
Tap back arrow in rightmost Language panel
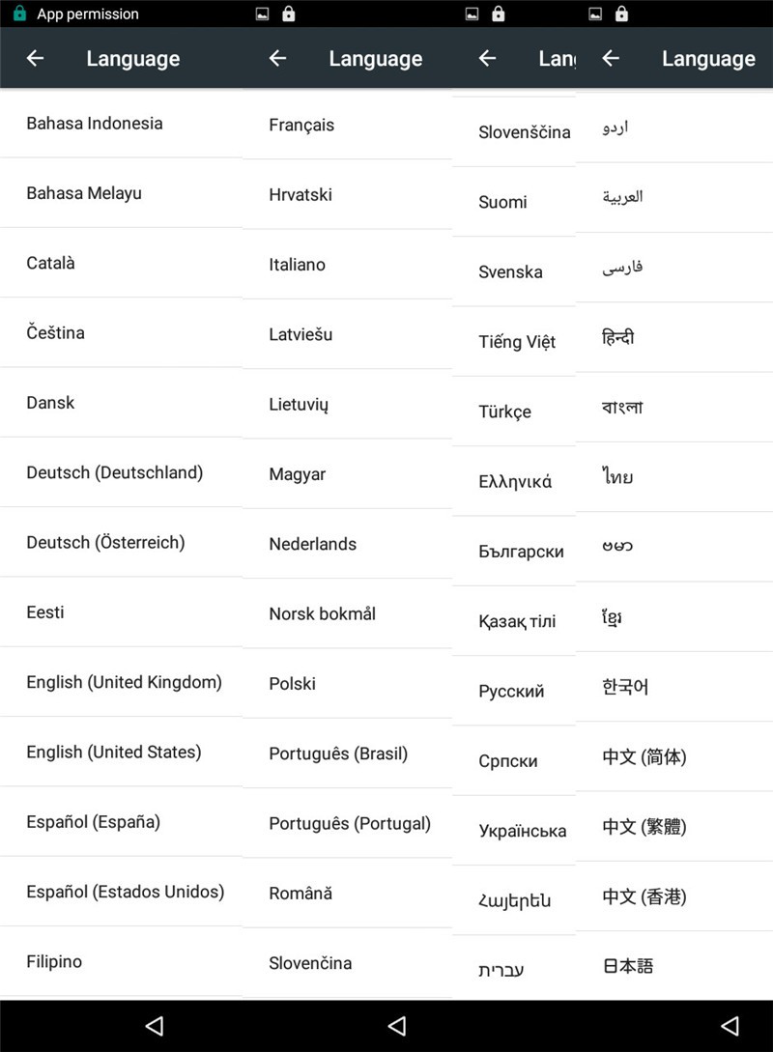[610, 59]
